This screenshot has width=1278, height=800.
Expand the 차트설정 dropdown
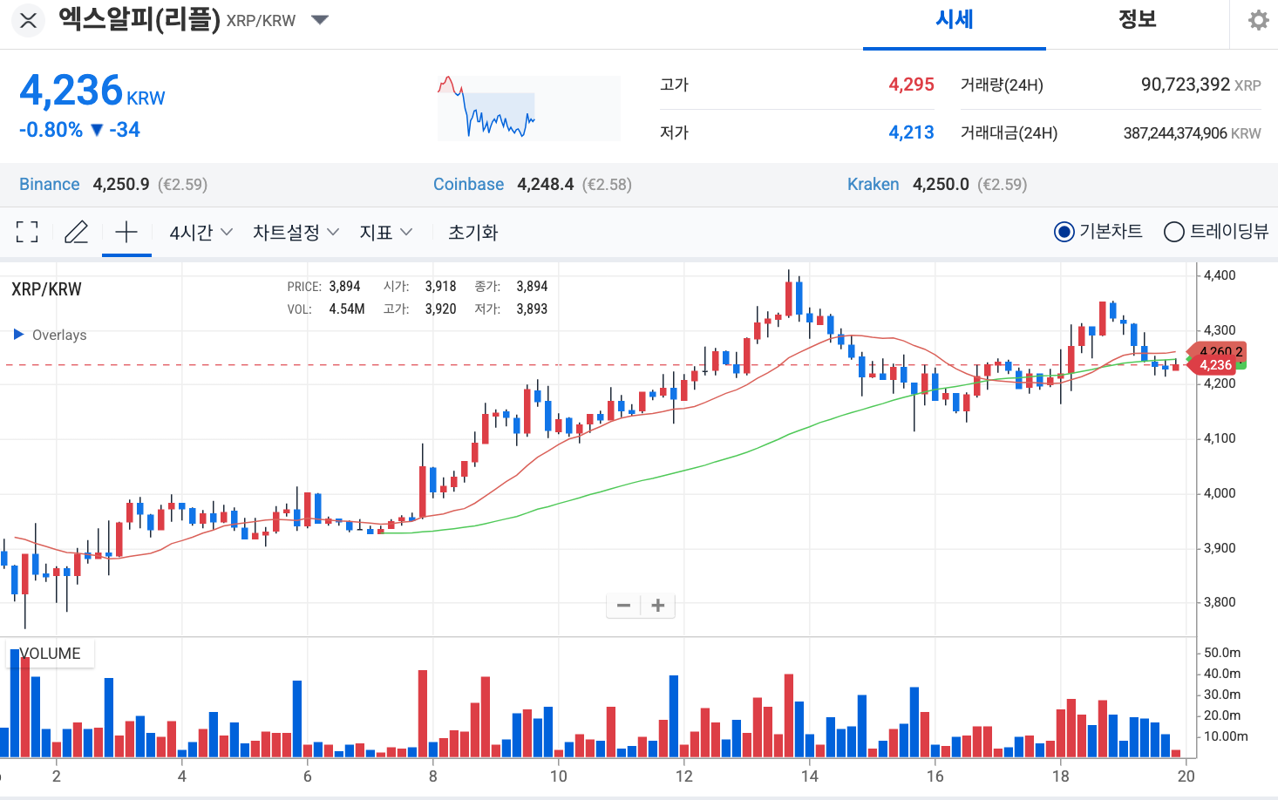(x=296, y=232)
